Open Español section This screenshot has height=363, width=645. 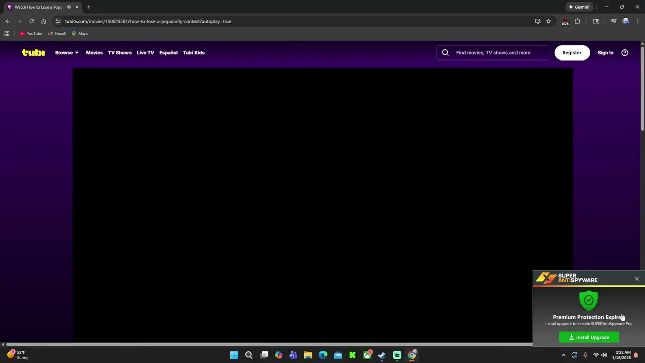tap(168, 52)
